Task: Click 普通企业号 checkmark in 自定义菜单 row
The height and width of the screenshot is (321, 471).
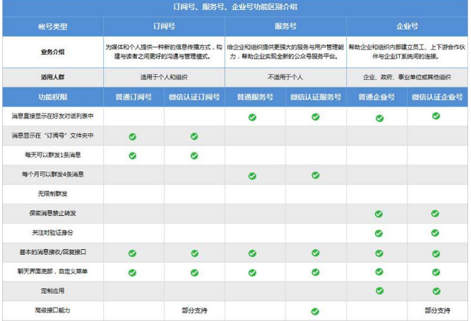Action: click(379, 272)
